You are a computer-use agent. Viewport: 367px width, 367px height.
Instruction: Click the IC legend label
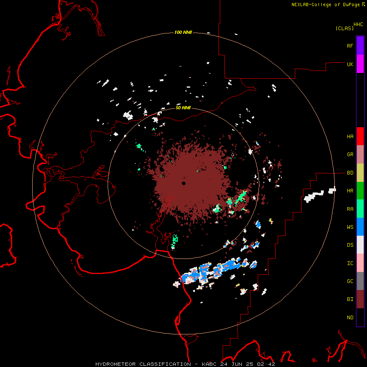click(x=350, y=263)
